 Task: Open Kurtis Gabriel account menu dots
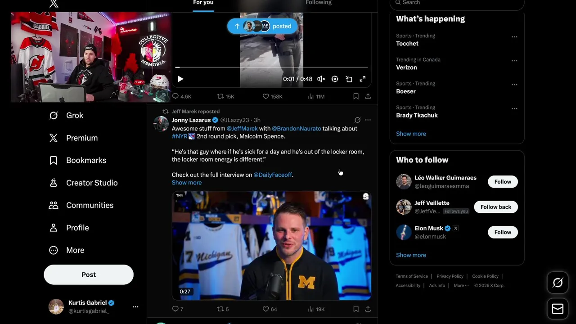(135, 307)
